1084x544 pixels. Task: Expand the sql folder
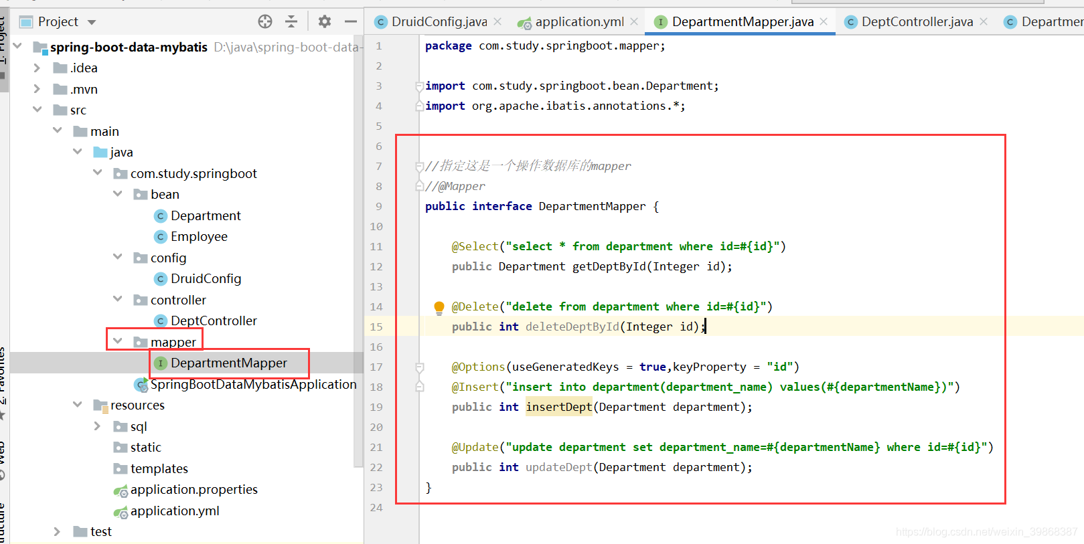click(98, 426)
